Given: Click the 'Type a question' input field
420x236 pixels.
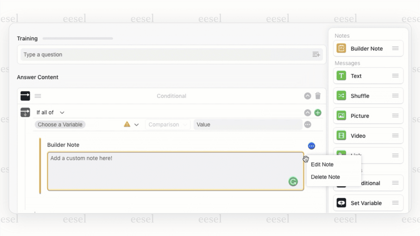Looking at the screenshot, I should pyautogui.click(x=165, y=54).
